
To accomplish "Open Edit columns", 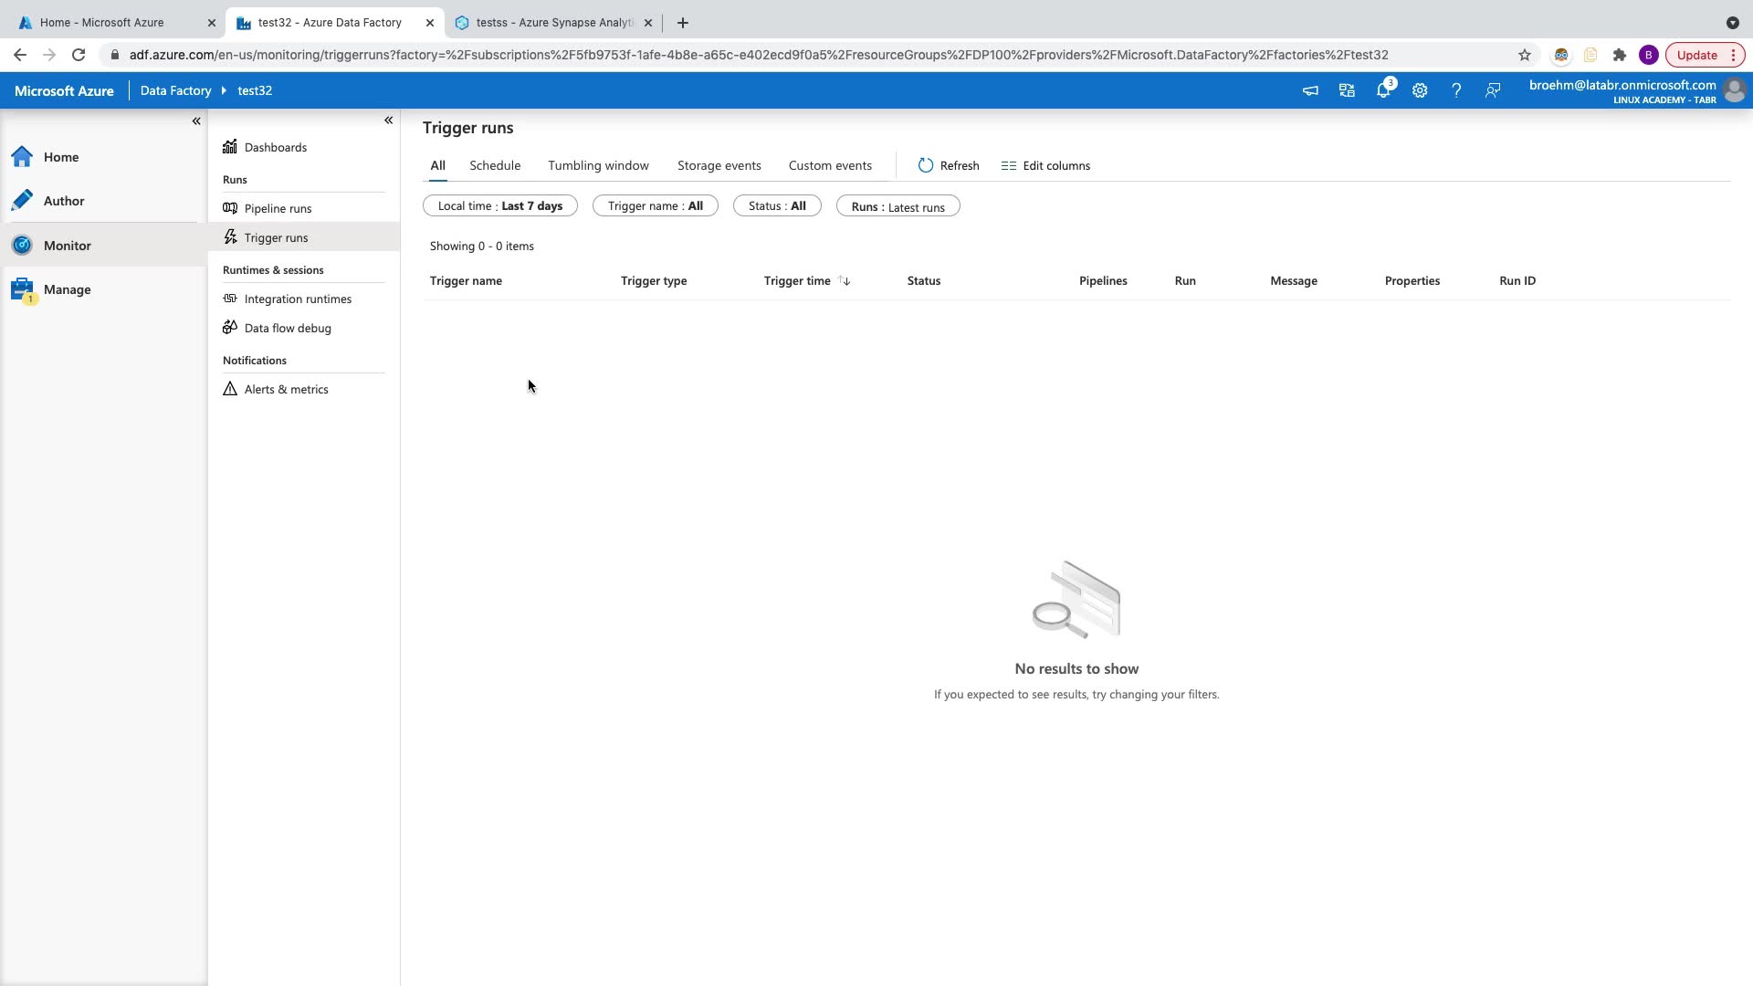I will [x=1045, y=165].
